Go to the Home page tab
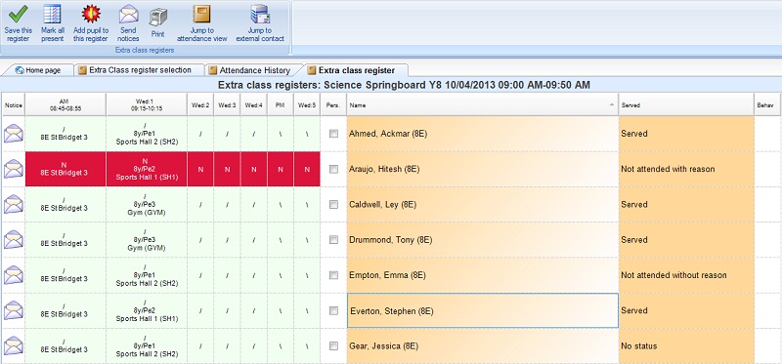The image size is (782, 364). click(38, 70)
